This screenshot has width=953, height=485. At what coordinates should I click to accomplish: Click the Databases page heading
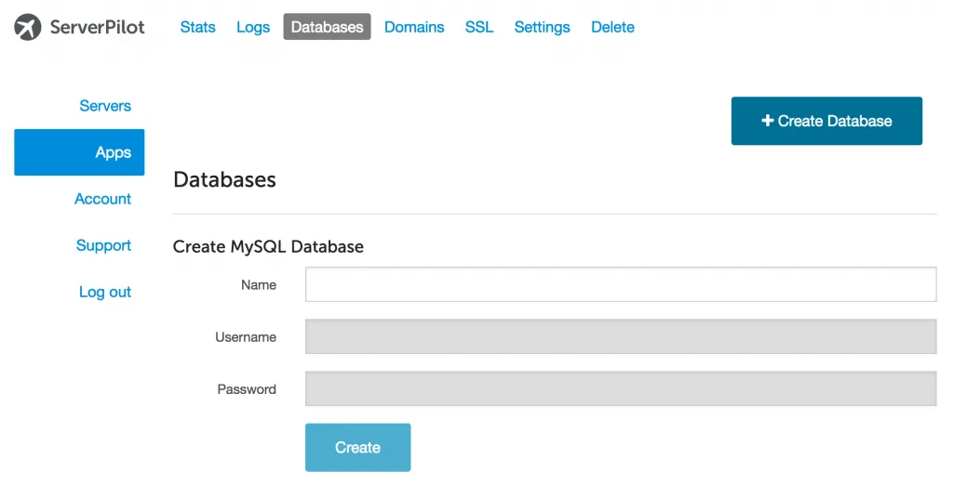point(224,179)
